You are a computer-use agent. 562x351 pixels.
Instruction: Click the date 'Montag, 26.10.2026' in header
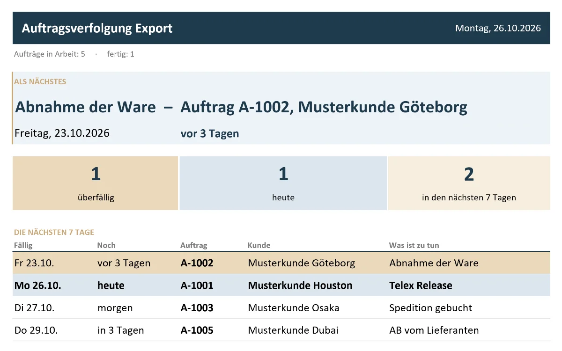(x=498, y=28)
